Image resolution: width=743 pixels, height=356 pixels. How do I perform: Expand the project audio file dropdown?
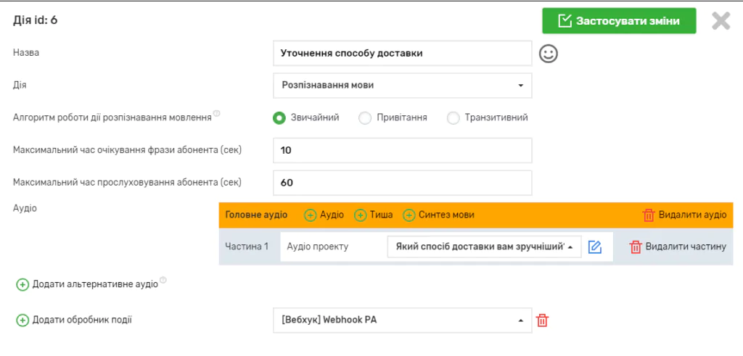tap(484, 247)
